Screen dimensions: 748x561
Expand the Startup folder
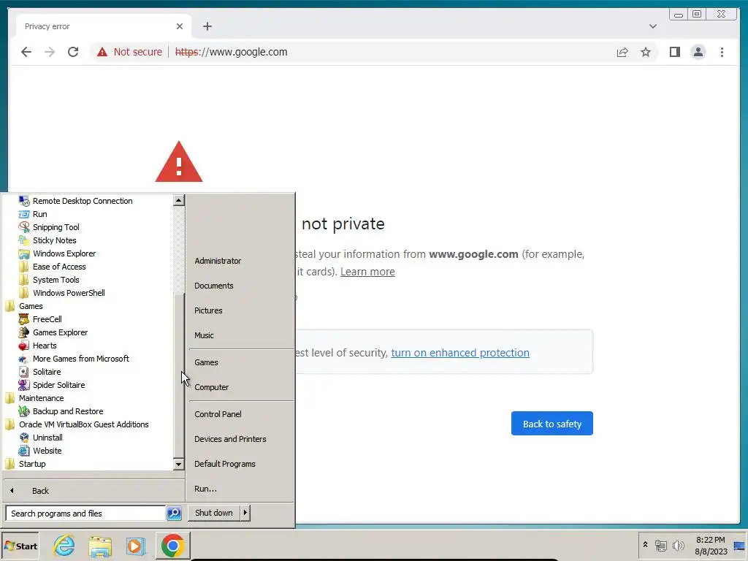pos(32,463)
